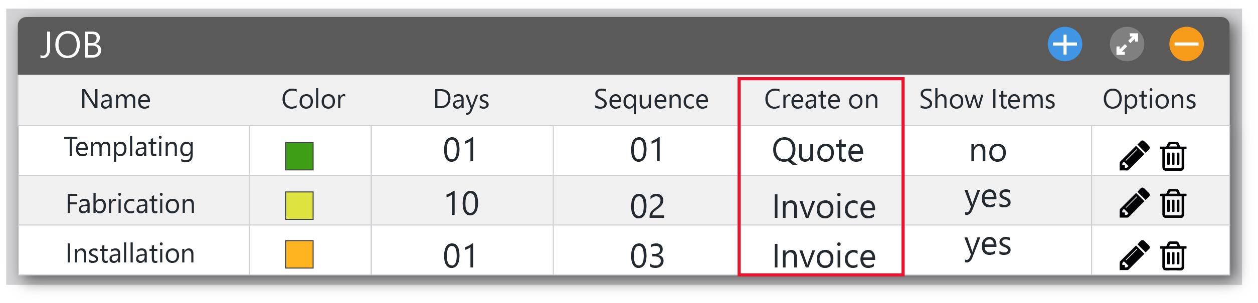Image resolution: width=1258 pixels, height=303 pixels.
Task: Select the yellow Fabrication color swatch
Action: [299, 205]
